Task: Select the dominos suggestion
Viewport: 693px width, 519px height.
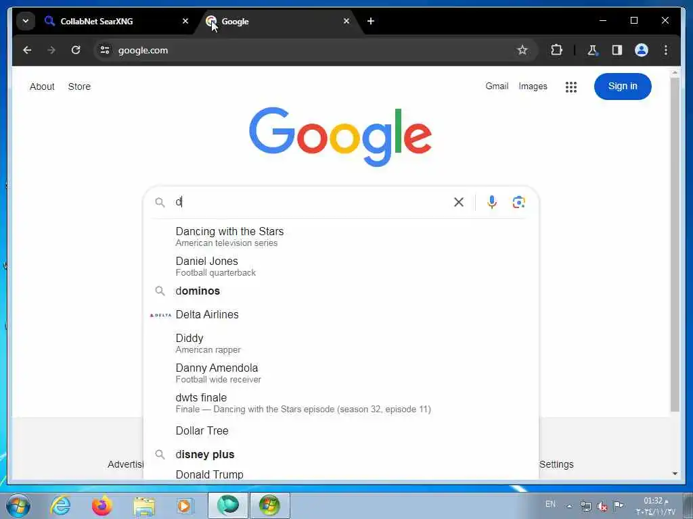Action: click(341, 291)
